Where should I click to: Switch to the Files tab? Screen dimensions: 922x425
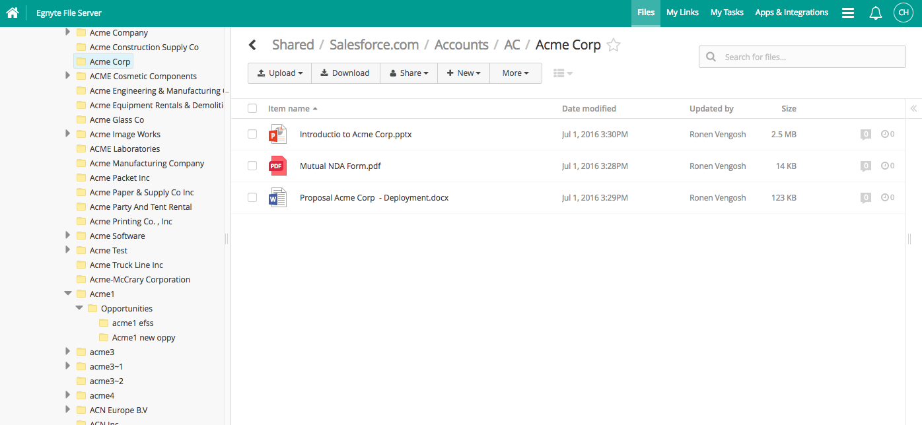coord(646,13)
